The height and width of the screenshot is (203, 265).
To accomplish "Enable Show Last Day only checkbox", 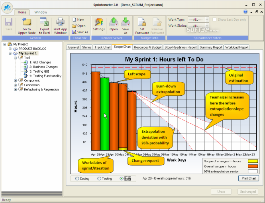I will coord(214,20).
